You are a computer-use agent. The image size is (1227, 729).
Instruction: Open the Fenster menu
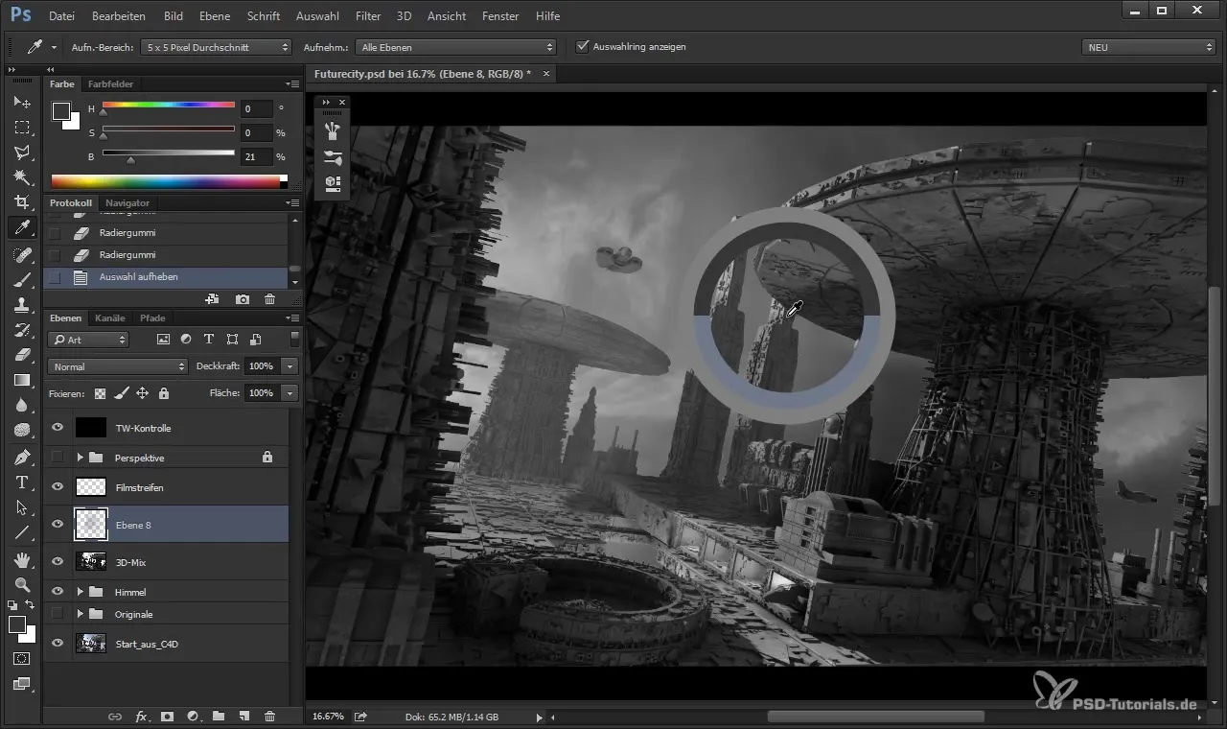point(500,16)
